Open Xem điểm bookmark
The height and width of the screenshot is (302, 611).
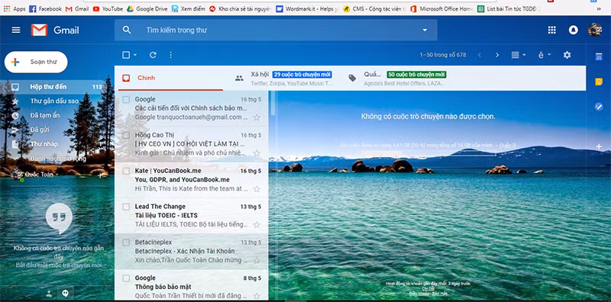tap(188, 8)
